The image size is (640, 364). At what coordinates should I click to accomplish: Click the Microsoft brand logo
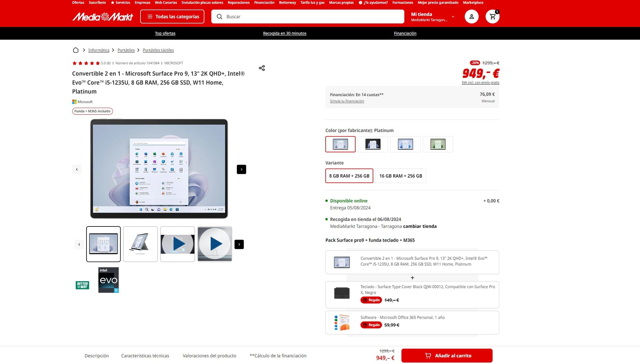click(x=83, y=102)
